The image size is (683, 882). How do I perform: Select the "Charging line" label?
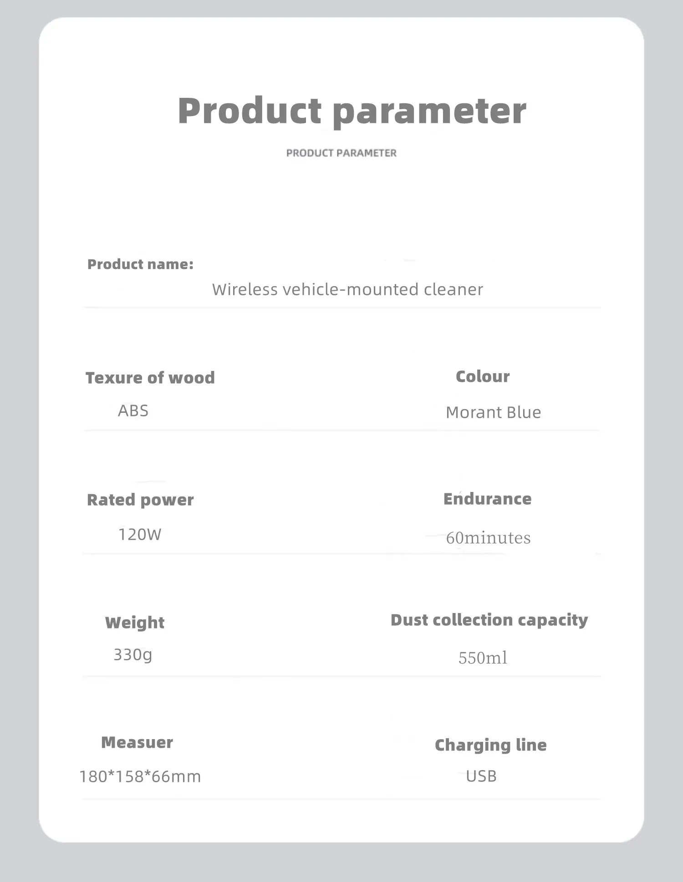coord(490,745)
